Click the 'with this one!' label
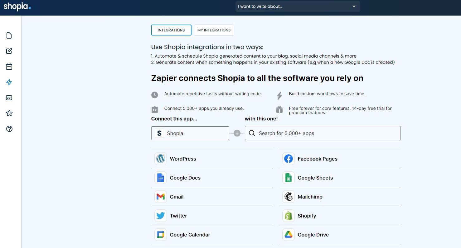The height and width of the screenshot is (248, 461). (261, 119)
